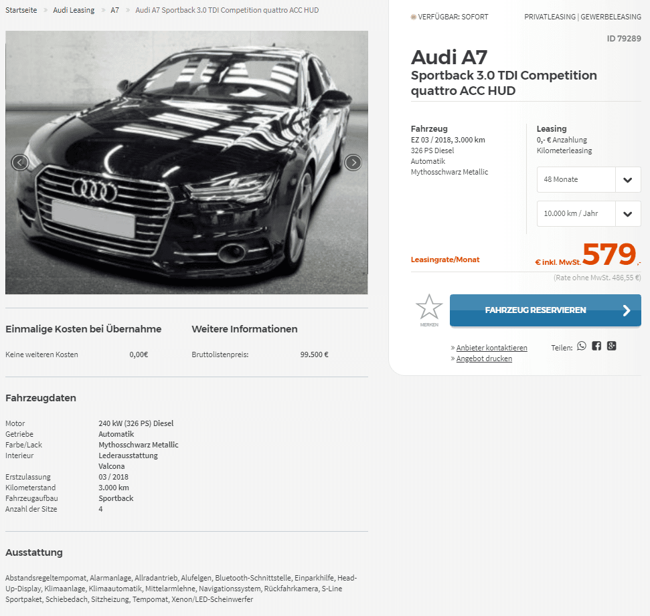Click the EZ 03 / 2018, 3.000 km summary line

(x=448, y=140)
